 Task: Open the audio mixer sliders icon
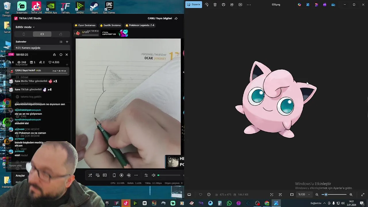(146, 175)
